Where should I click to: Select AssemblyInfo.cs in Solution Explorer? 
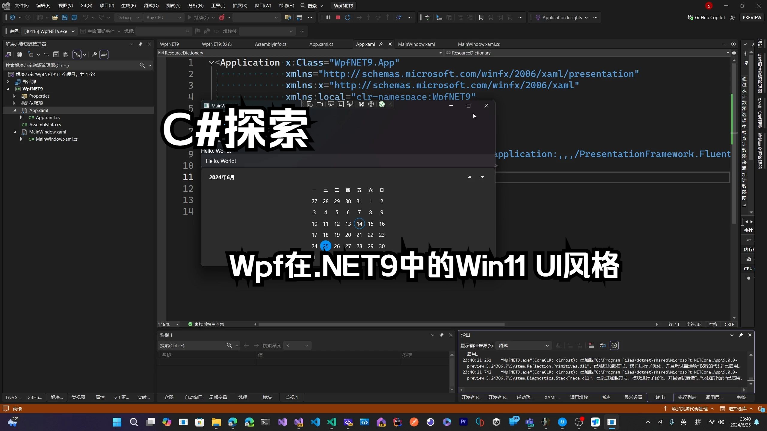point(45,125)
